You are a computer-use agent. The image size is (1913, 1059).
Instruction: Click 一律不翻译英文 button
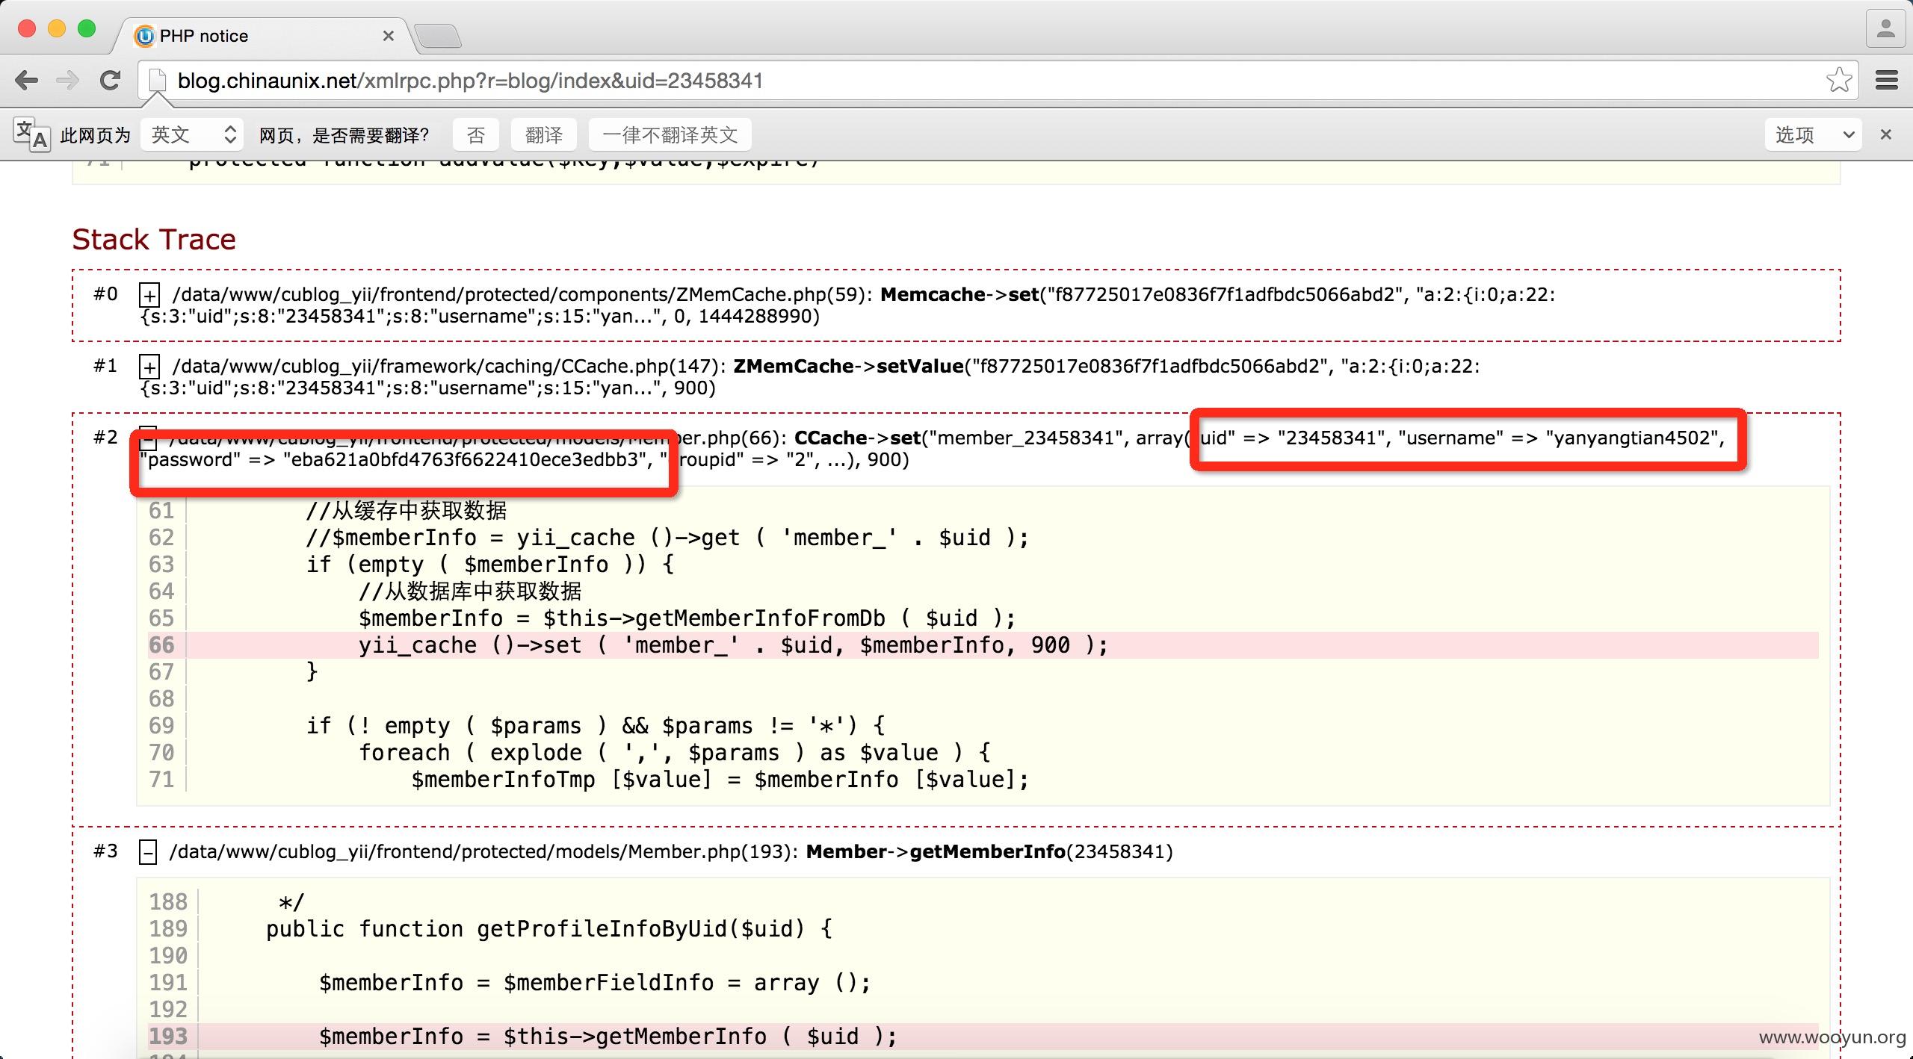coord(670,134)
